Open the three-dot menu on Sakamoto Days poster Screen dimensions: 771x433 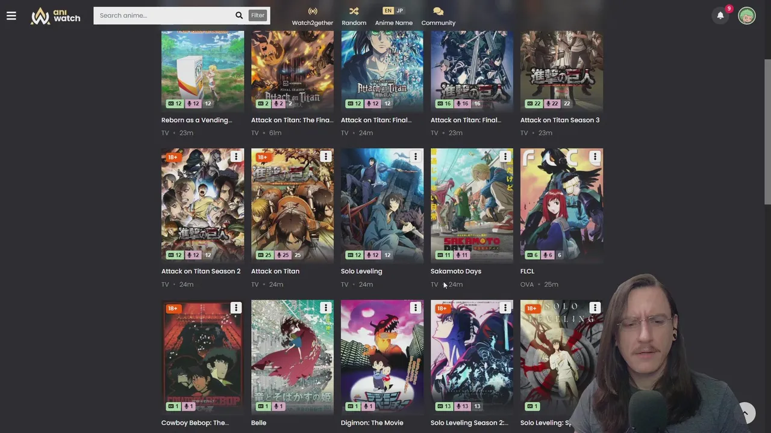tap(505, 156)
